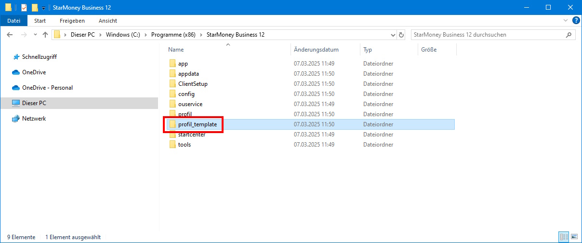Click the back navigation arrow
Viewport: 582px width, 243px height.
tap(10, 35)
